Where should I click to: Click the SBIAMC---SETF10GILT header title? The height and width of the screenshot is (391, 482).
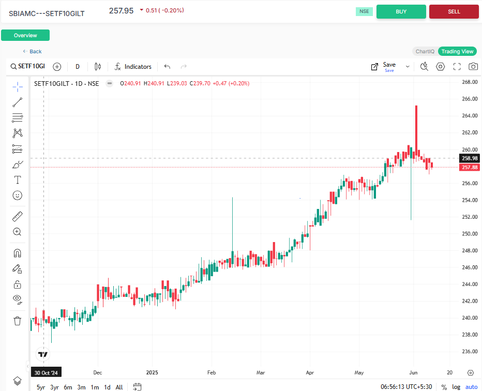click(x=47, y=13)
